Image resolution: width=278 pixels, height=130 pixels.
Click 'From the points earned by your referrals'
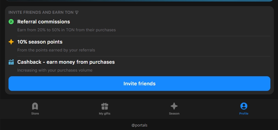click(x=56, y=50)
